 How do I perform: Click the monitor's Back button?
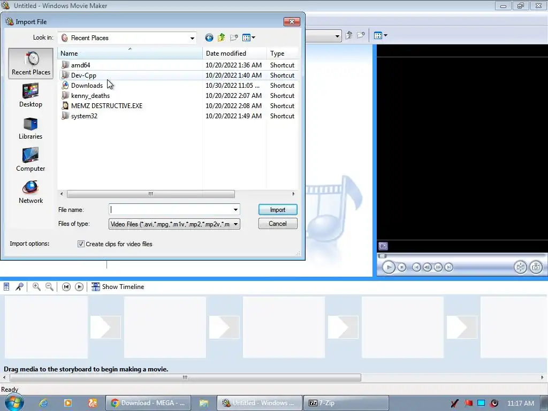416,268
